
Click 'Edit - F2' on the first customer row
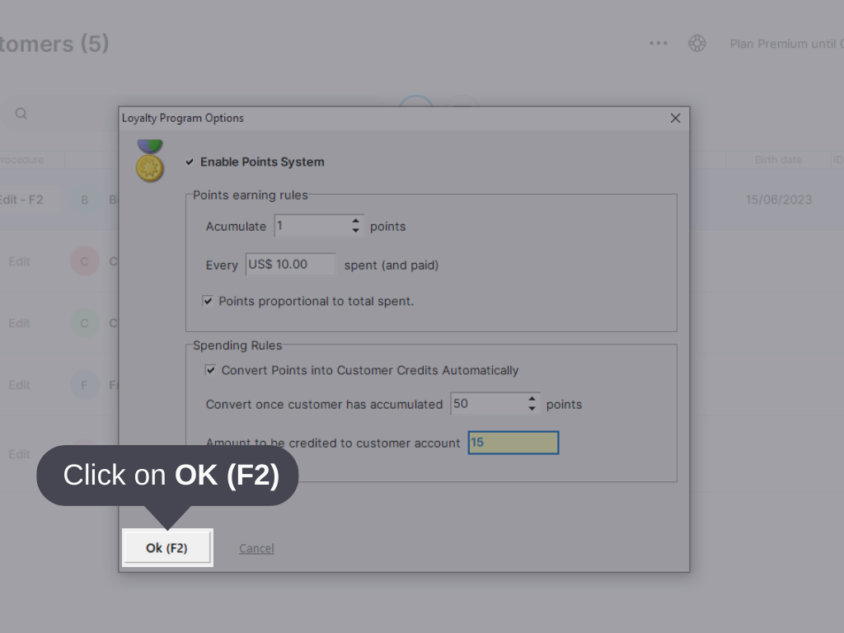click(x=22, y=199)
